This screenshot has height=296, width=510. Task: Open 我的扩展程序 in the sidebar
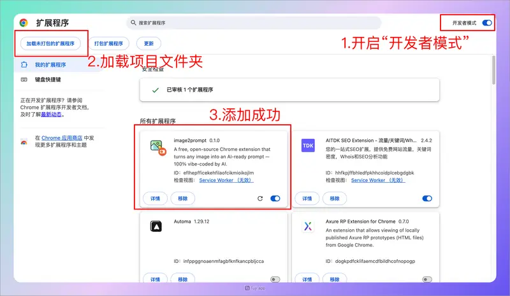point(50,65)
